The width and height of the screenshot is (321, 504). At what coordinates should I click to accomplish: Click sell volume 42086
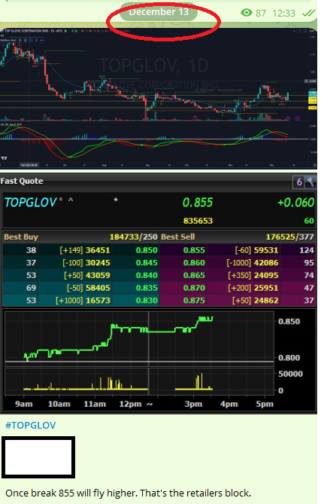pos(266,263)
